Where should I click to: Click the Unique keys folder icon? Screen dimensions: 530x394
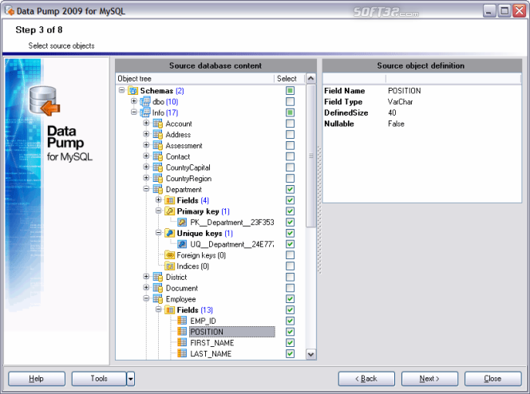click(x=170, y=234)
